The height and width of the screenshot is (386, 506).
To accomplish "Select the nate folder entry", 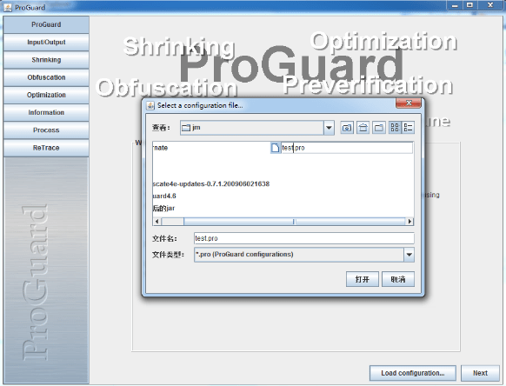I will click(160, 148).
